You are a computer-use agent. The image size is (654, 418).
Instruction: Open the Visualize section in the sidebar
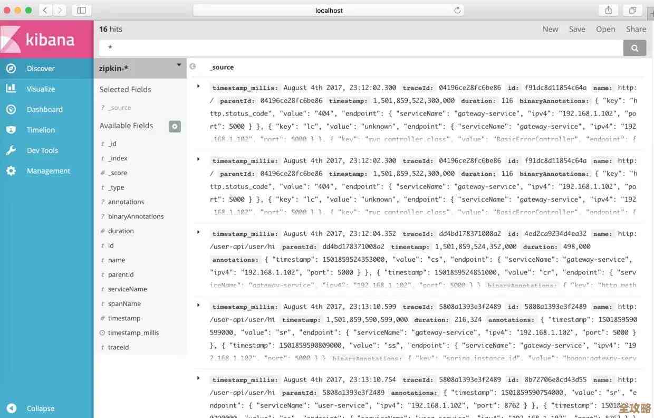(x=40, y=89)
